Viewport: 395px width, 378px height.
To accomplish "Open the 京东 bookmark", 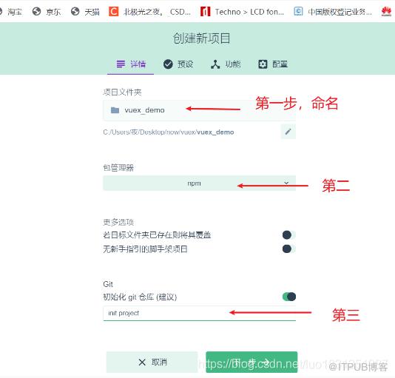I will click(47, 12).
